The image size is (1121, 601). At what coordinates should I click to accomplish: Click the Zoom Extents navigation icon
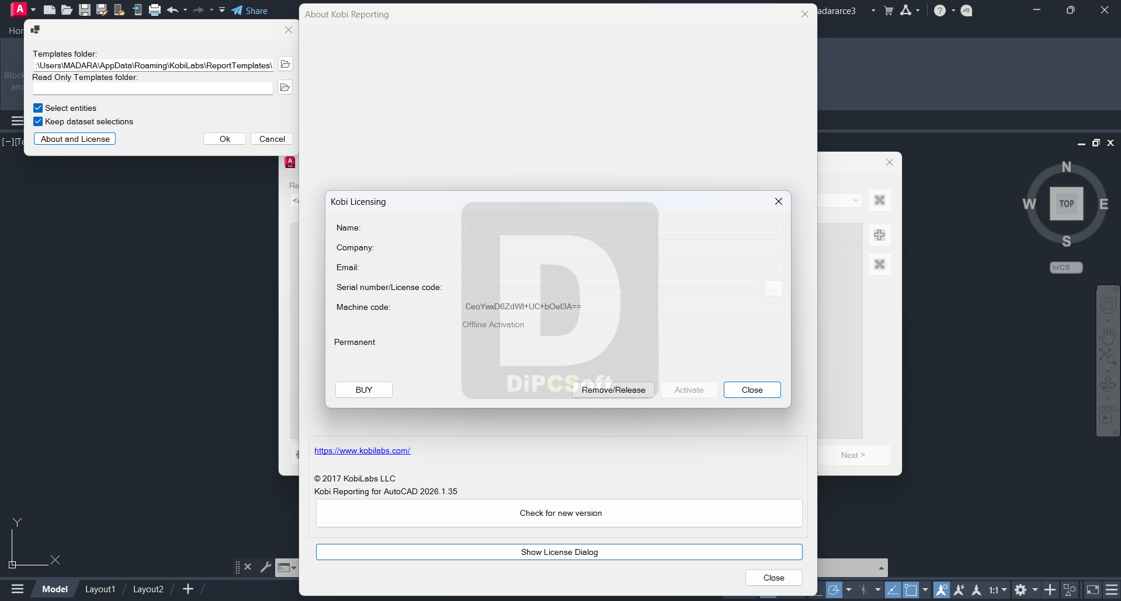click(1108, 356)
